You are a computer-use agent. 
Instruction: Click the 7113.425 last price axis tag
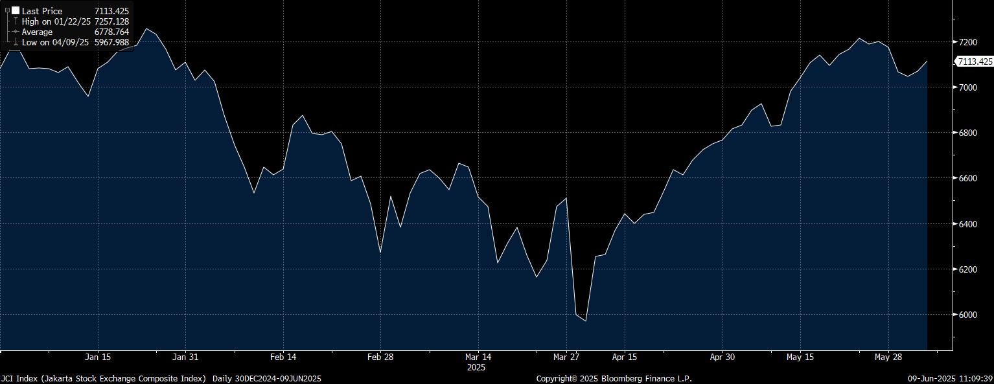click(975, 62)
